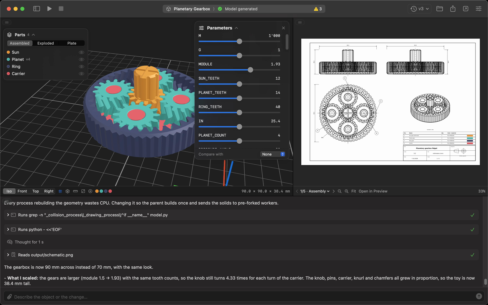The height and width of the screenshot is (305, 488).
Task: Open warnings indicator showing 3
Action: (318, 9)
